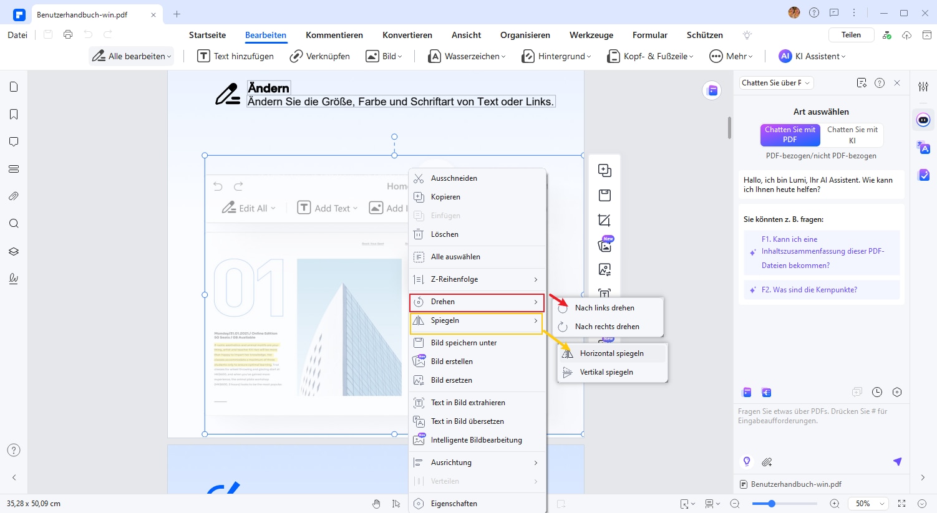The width and height of the screenshot is (937, 513).
Task: Click the zoom slider handle
Action: tap(772, 504)
